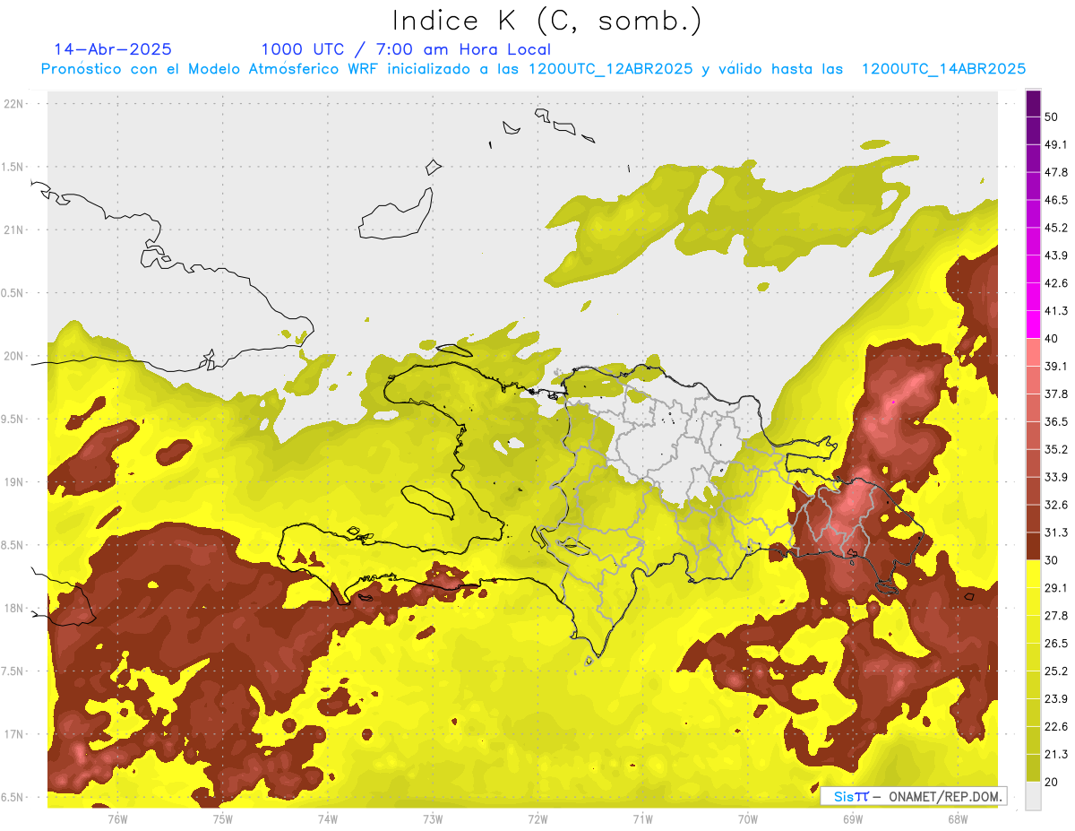Click the '75W' longitude label

222,818
